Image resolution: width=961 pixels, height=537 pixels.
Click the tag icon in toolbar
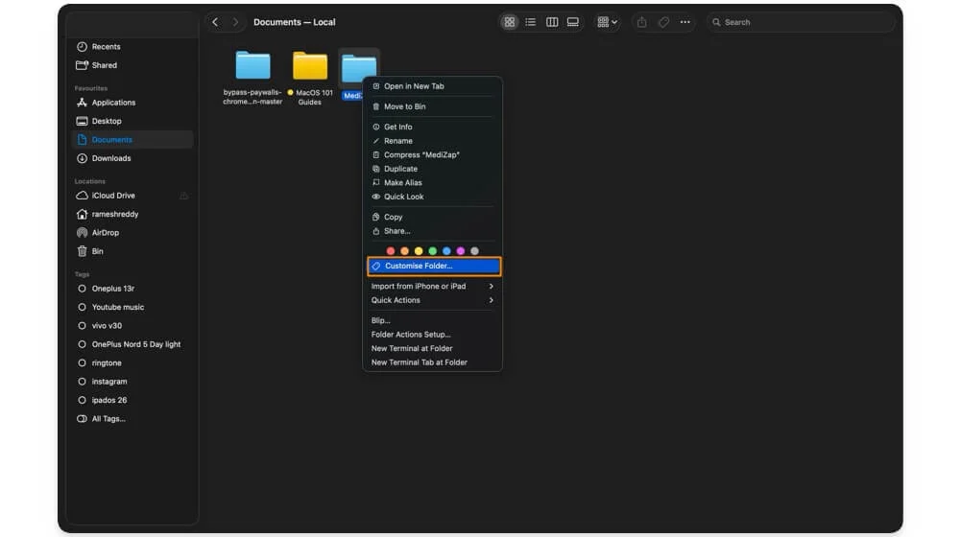click(x=663, y=22)
